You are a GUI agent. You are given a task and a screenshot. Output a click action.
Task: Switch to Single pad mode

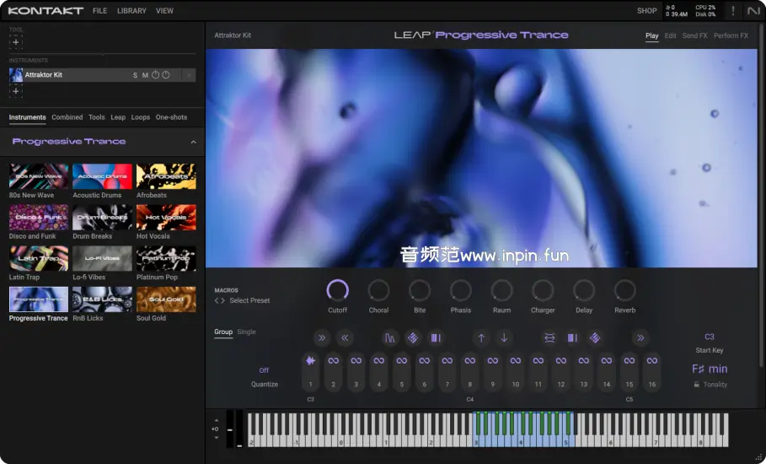246,332
